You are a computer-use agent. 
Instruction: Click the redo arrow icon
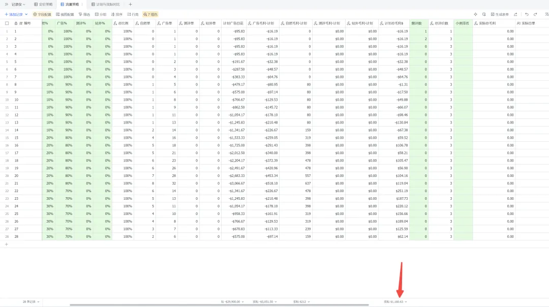coord(535,14)
